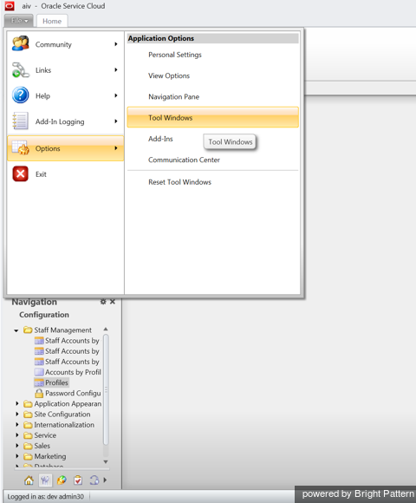Open the Application Appearance folder label
The image size is (416, 503).
pyautogui.click(x=68, y=404)
